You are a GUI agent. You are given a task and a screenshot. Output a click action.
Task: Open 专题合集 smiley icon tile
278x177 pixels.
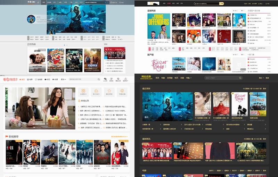click(122, 92)
